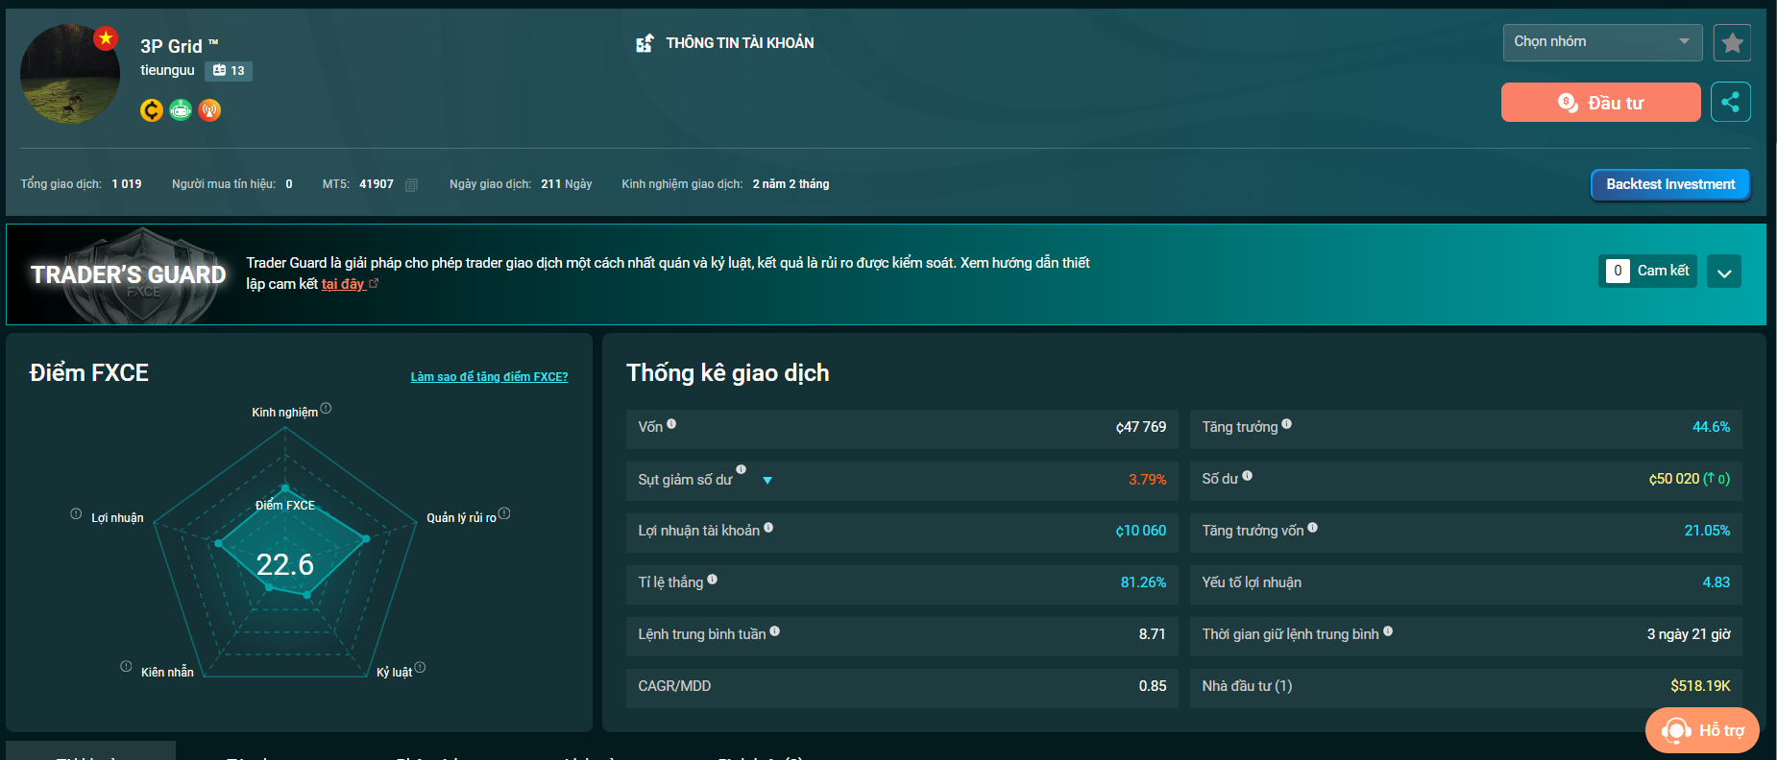Image resolution: width=1777 pixels, height=760 pixels.
Task: Click the 3P Grid profile avatar
Action: point(70,74)
